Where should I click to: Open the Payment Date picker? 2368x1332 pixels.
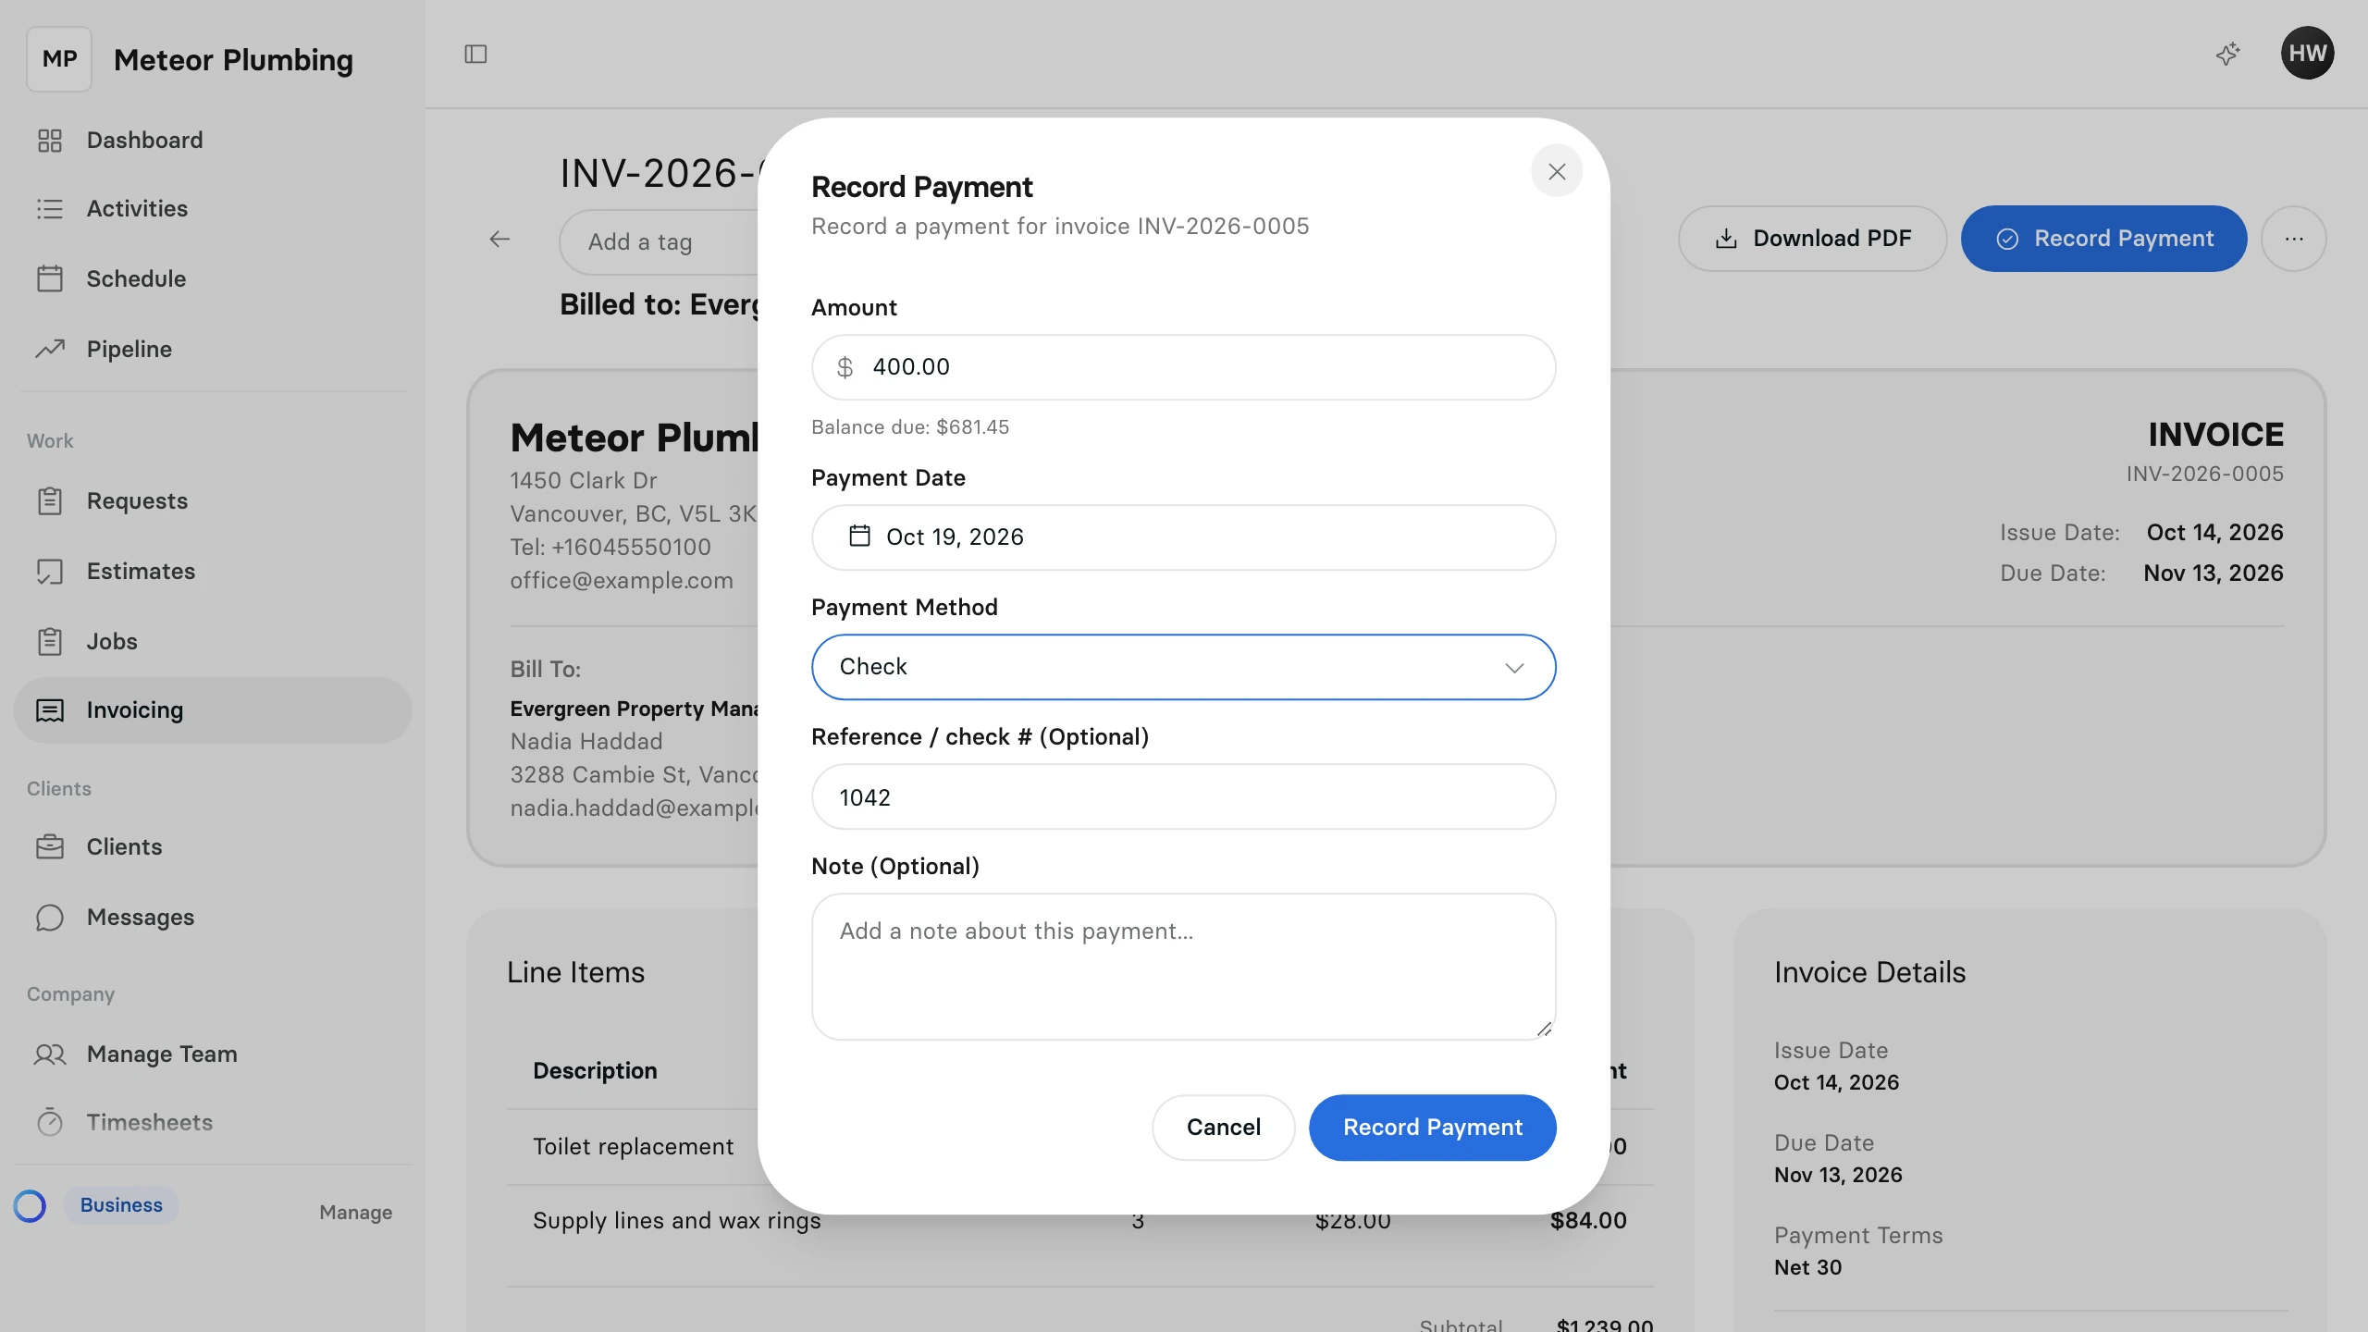(1183, 537)
